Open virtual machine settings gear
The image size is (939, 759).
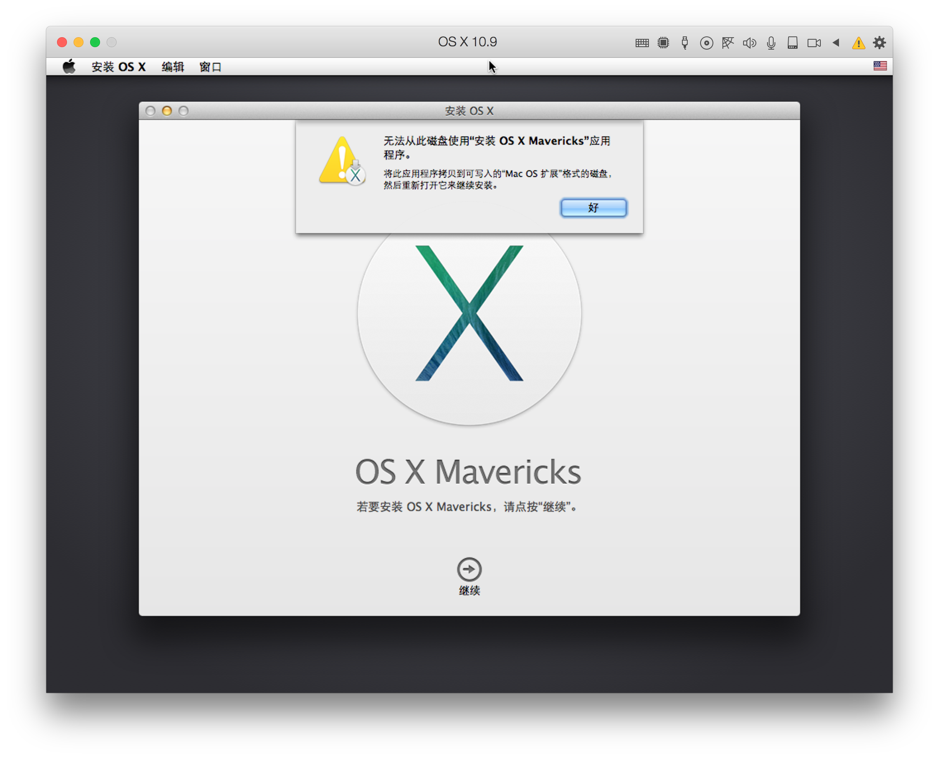[x=879, y=43]
